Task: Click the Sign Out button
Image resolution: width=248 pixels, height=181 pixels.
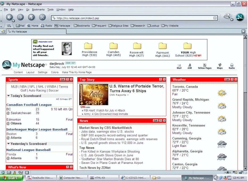Action: 70,63
